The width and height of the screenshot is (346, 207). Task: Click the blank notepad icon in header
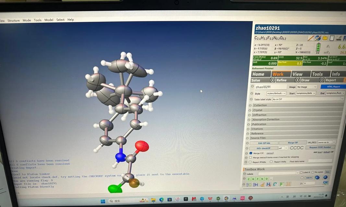point(332,38)
